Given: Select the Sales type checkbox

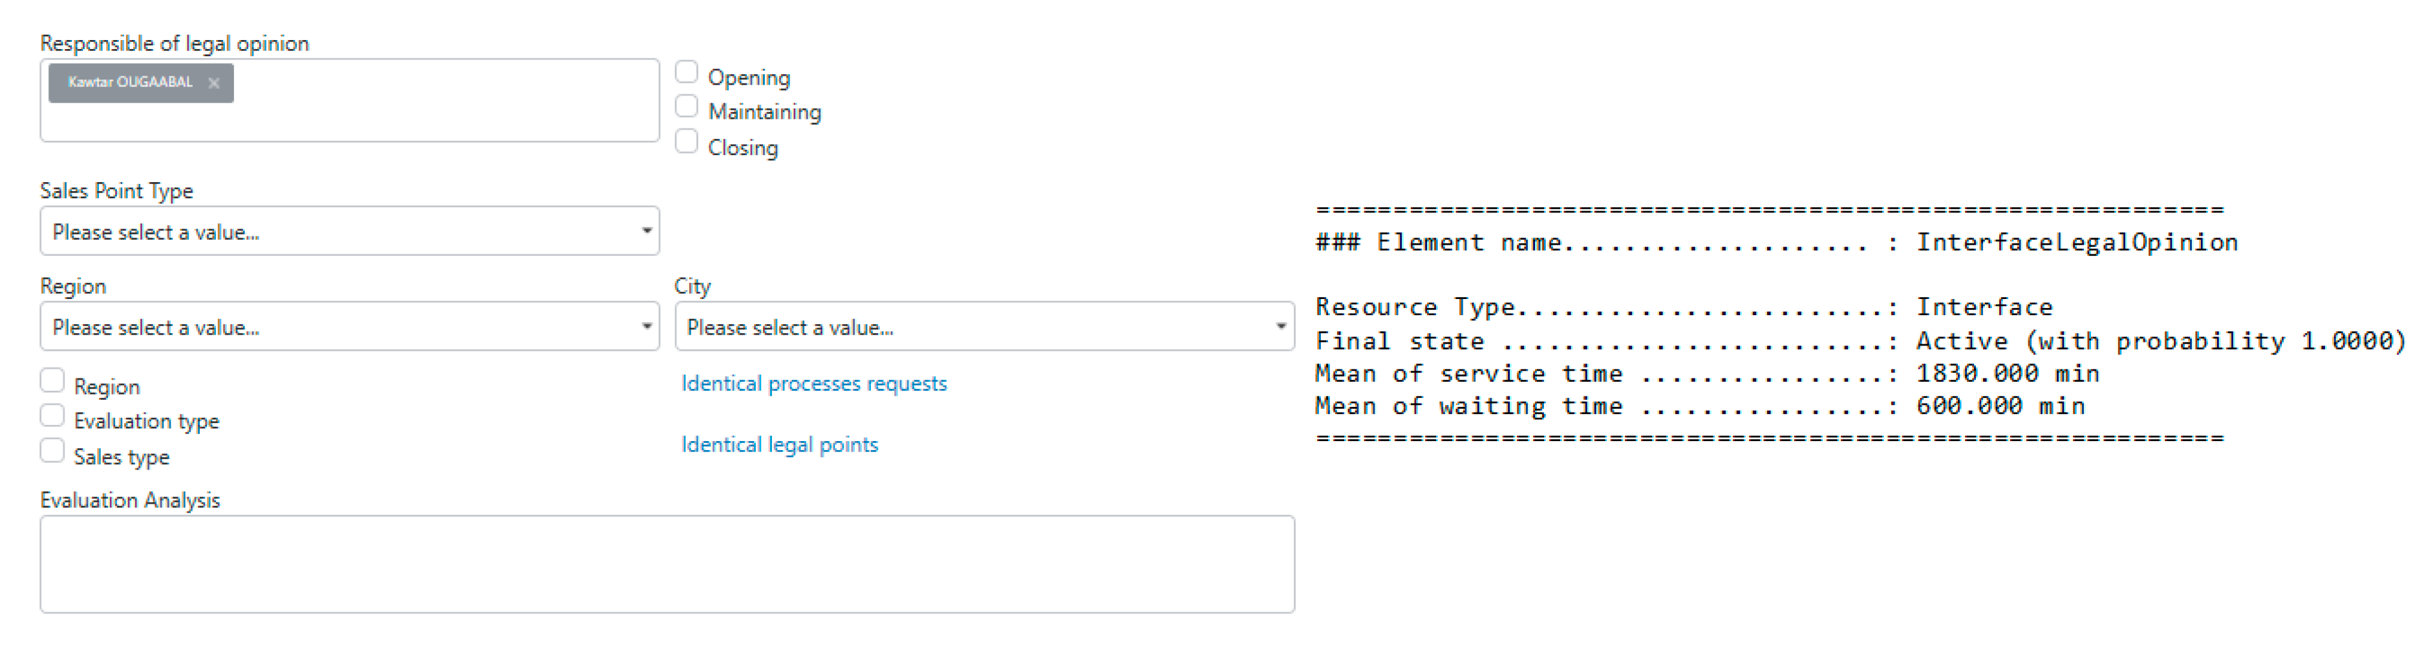Looking at the screenshot, I should click(x=53, y=451).
